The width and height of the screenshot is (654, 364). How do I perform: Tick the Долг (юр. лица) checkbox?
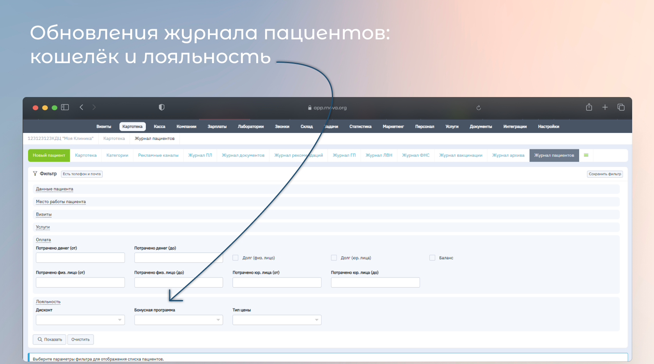334,258
